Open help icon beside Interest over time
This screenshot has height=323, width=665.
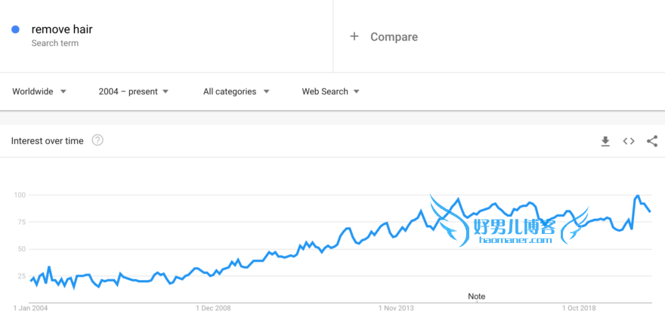(x=97, y=140)
